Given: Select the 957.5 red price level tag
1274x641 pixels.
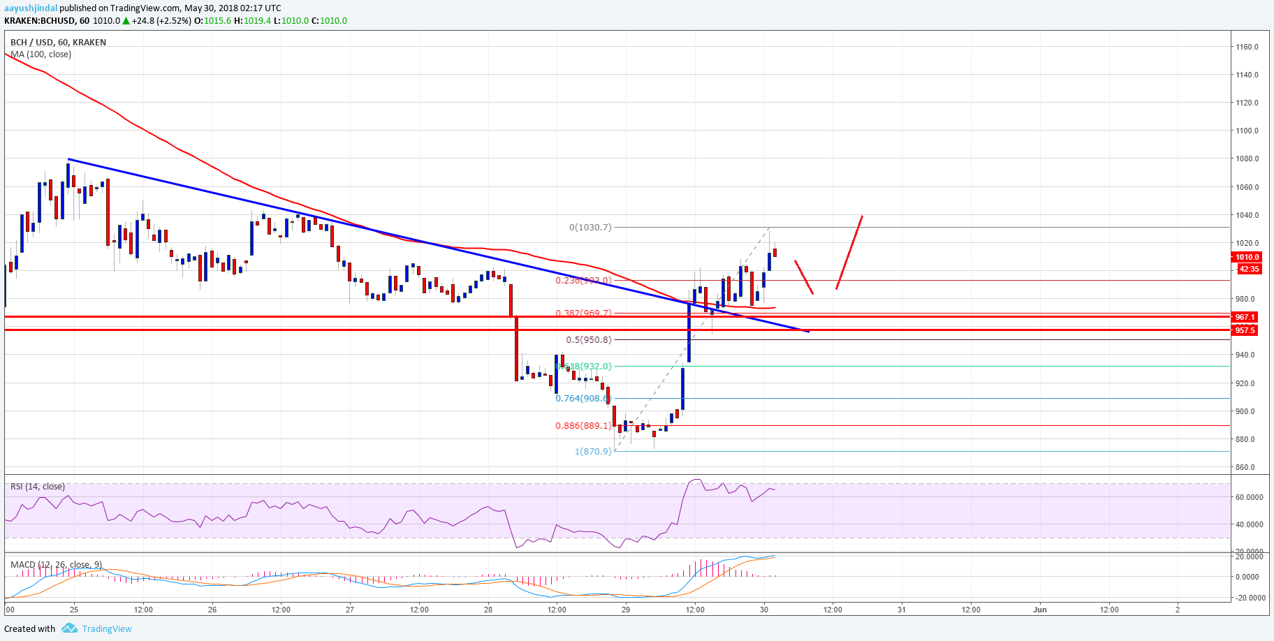Looking at the screenshot, I should tap(1245, 330).
